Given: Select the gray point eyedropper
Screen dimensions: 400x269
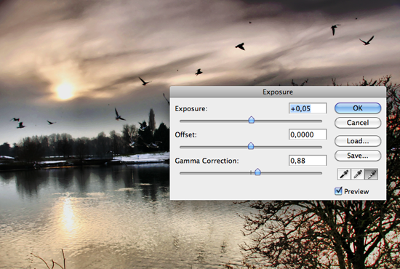Looking at the screenshot, I should point(358,174).
